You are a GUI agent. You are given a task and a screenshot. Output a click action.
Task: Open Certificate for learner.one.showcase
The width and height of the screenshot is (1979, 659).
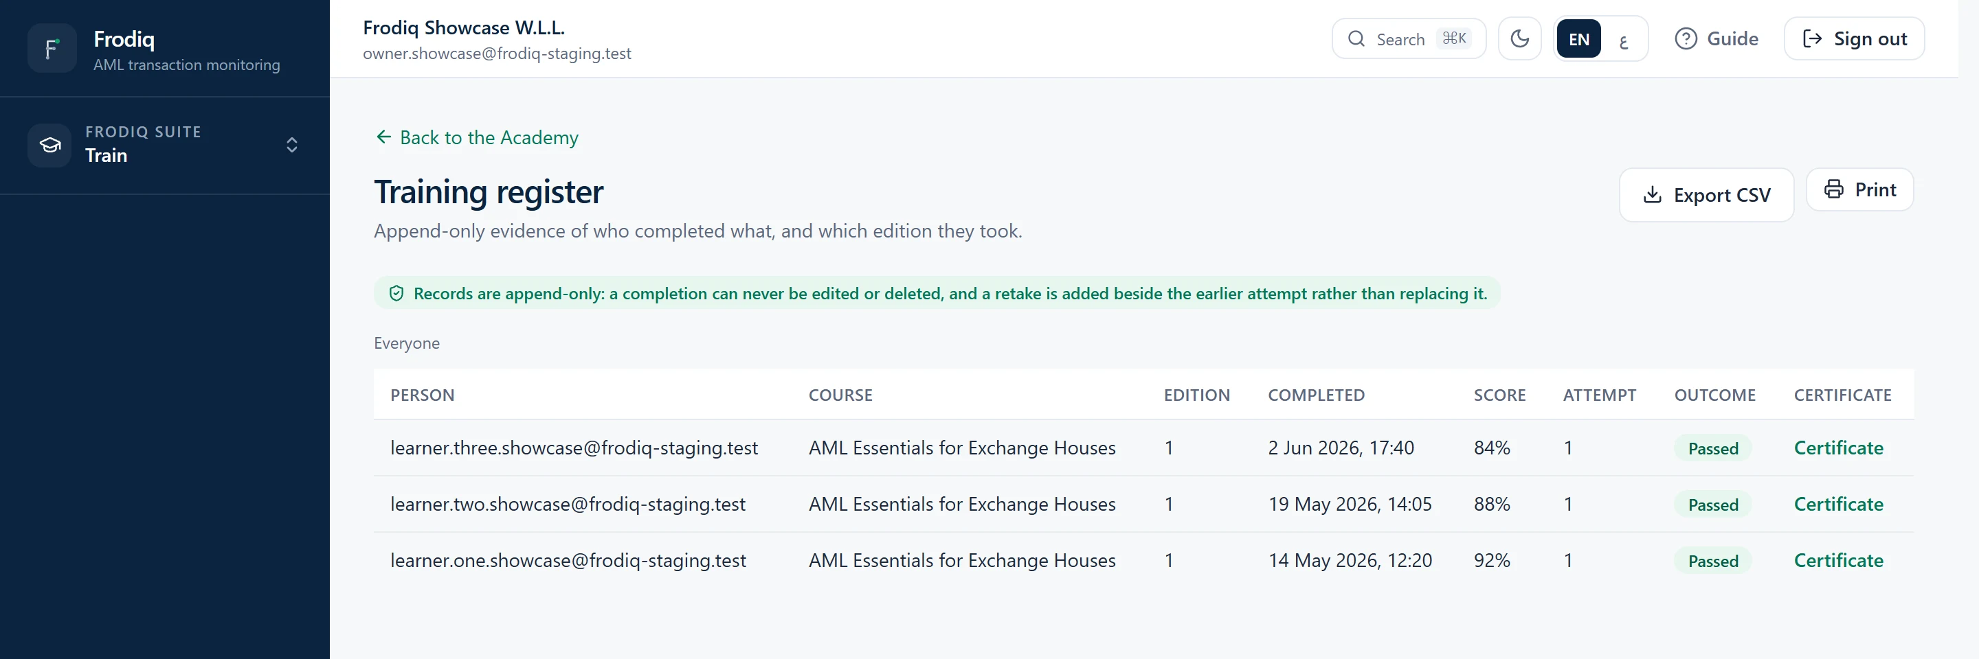[x=1837, y=560]
